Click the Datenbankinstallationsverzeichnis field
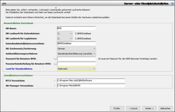Screen dimensions: 175x112 click(x=76, y=43)
